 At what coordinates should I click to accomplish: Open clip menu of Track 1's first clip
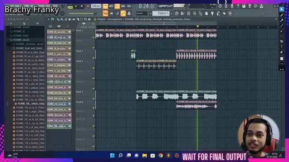tap(97, 30)
